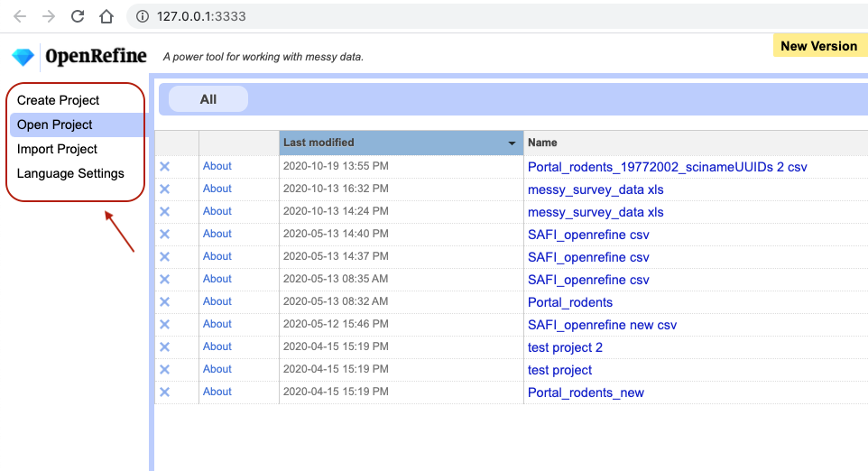Open test project 2

565,347
